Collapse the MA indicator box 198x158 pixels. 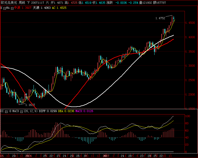(12, 9)
